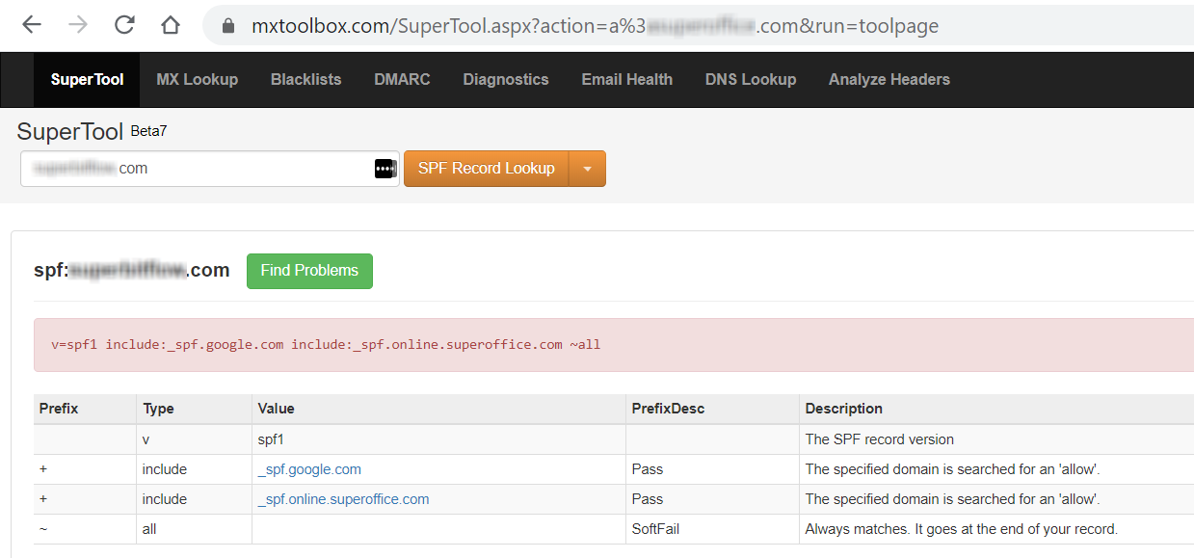Switch to the MX Lookup tab
1194x558 pixels.
point(198,80)
